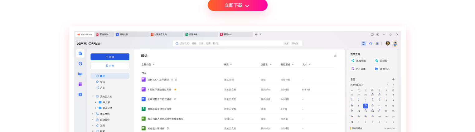The width and height of the screenshot is (475, 132).
Task: Open the list menu icon in header
Action: pos(377,43)
